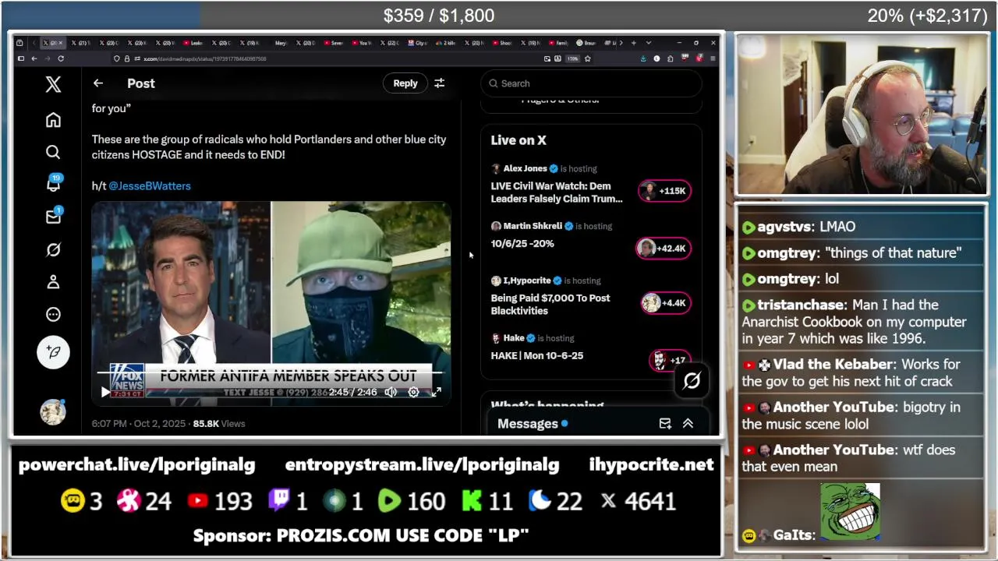Click Live on X heading
Screen dimensions: 998x561
pyautogui.click(x=518, y=140)
